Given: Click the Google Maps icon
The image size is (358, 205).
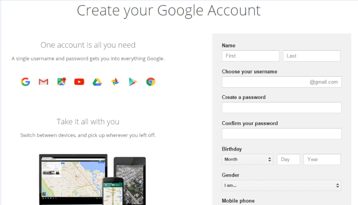Looking at the screenshot, I should [x=61, y=82].
